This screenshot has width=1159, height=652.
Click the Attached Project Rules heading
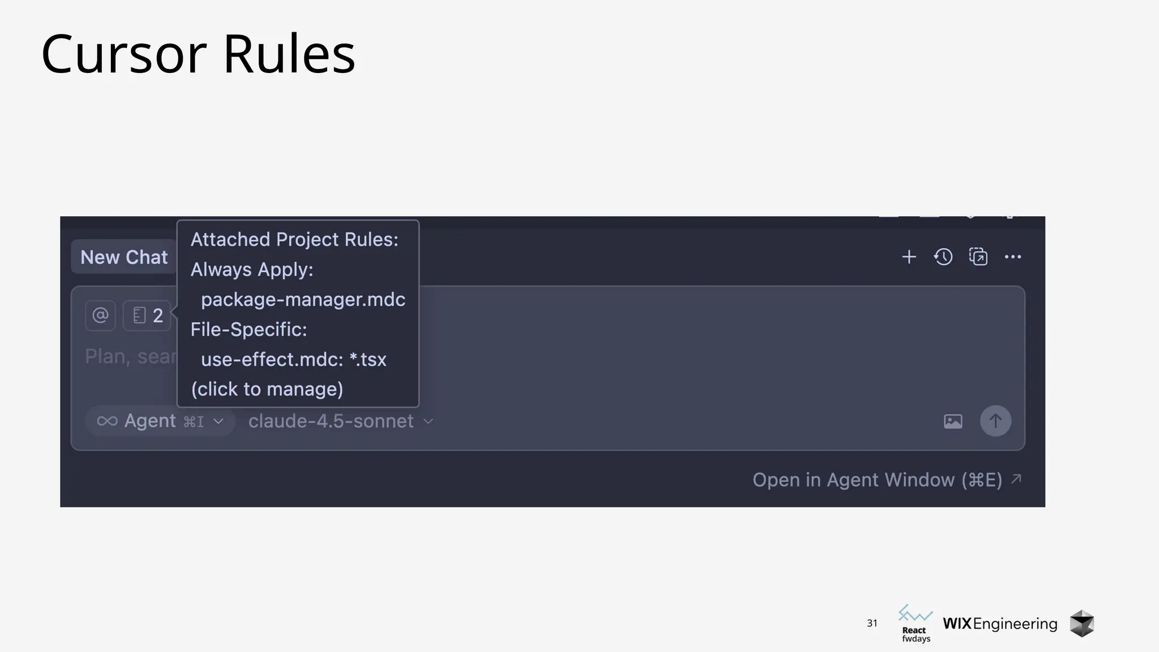pyautogui.click(x=294, y=239)
